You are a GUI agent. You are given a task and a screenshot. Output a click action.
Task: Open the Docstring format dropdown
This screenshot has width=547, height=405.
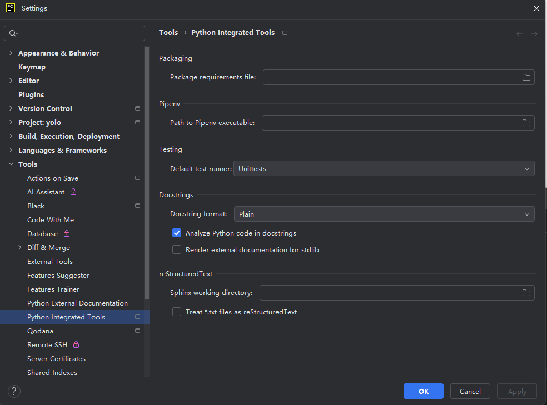click(x=384, y=214)
